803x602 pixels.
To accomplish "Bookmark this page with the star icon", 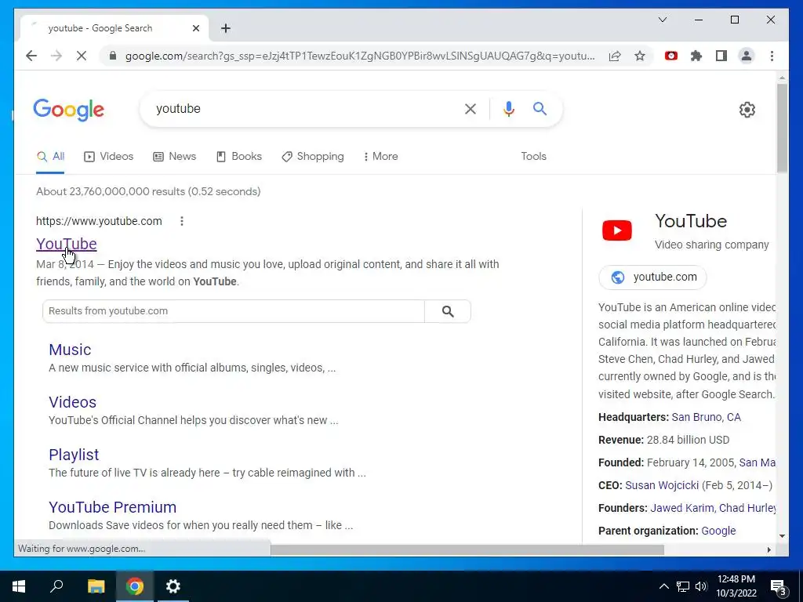I will [640, 56].
